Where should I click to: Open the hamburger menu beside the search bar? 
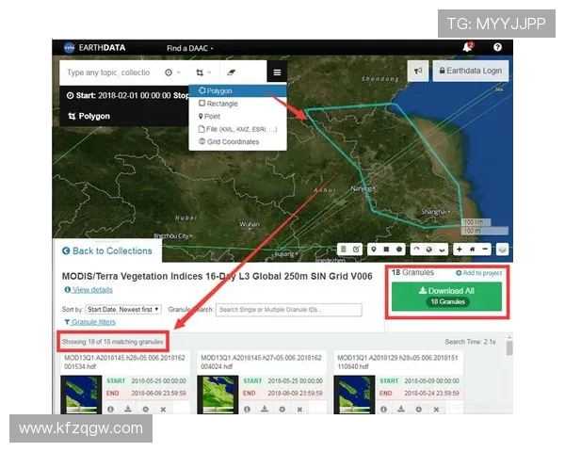click(277, 72)
